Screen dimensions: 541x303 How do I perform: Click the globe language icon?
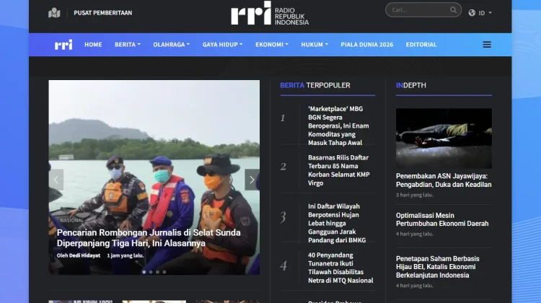point(472,13)
